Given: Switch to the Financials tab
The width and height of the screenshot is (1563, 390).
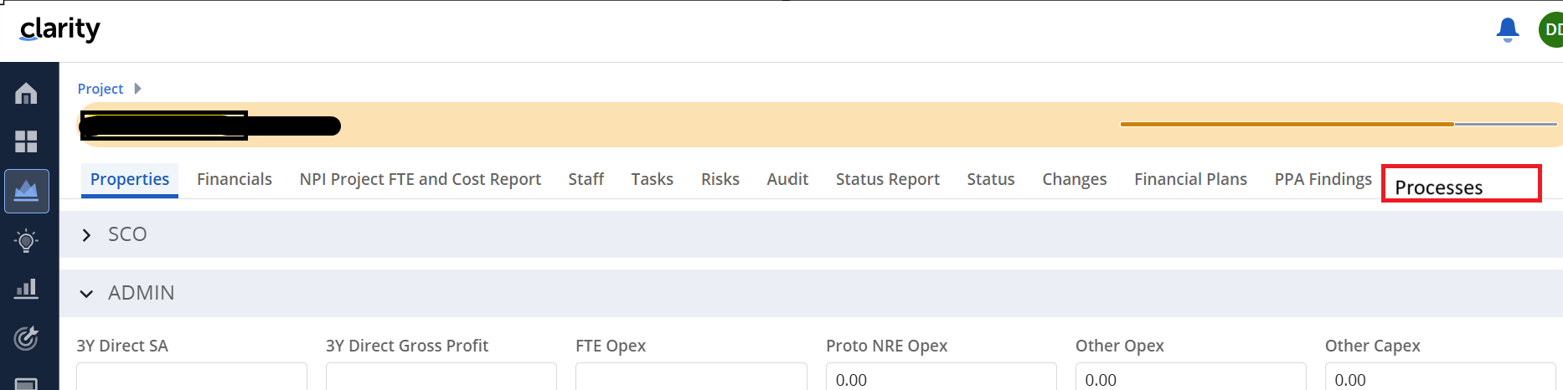Looking at the screenshot, I should (x=235, y=179).
